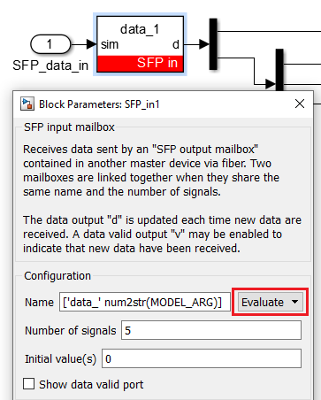
Task: Click the SFP_data_in inport block
Action: 50,44
